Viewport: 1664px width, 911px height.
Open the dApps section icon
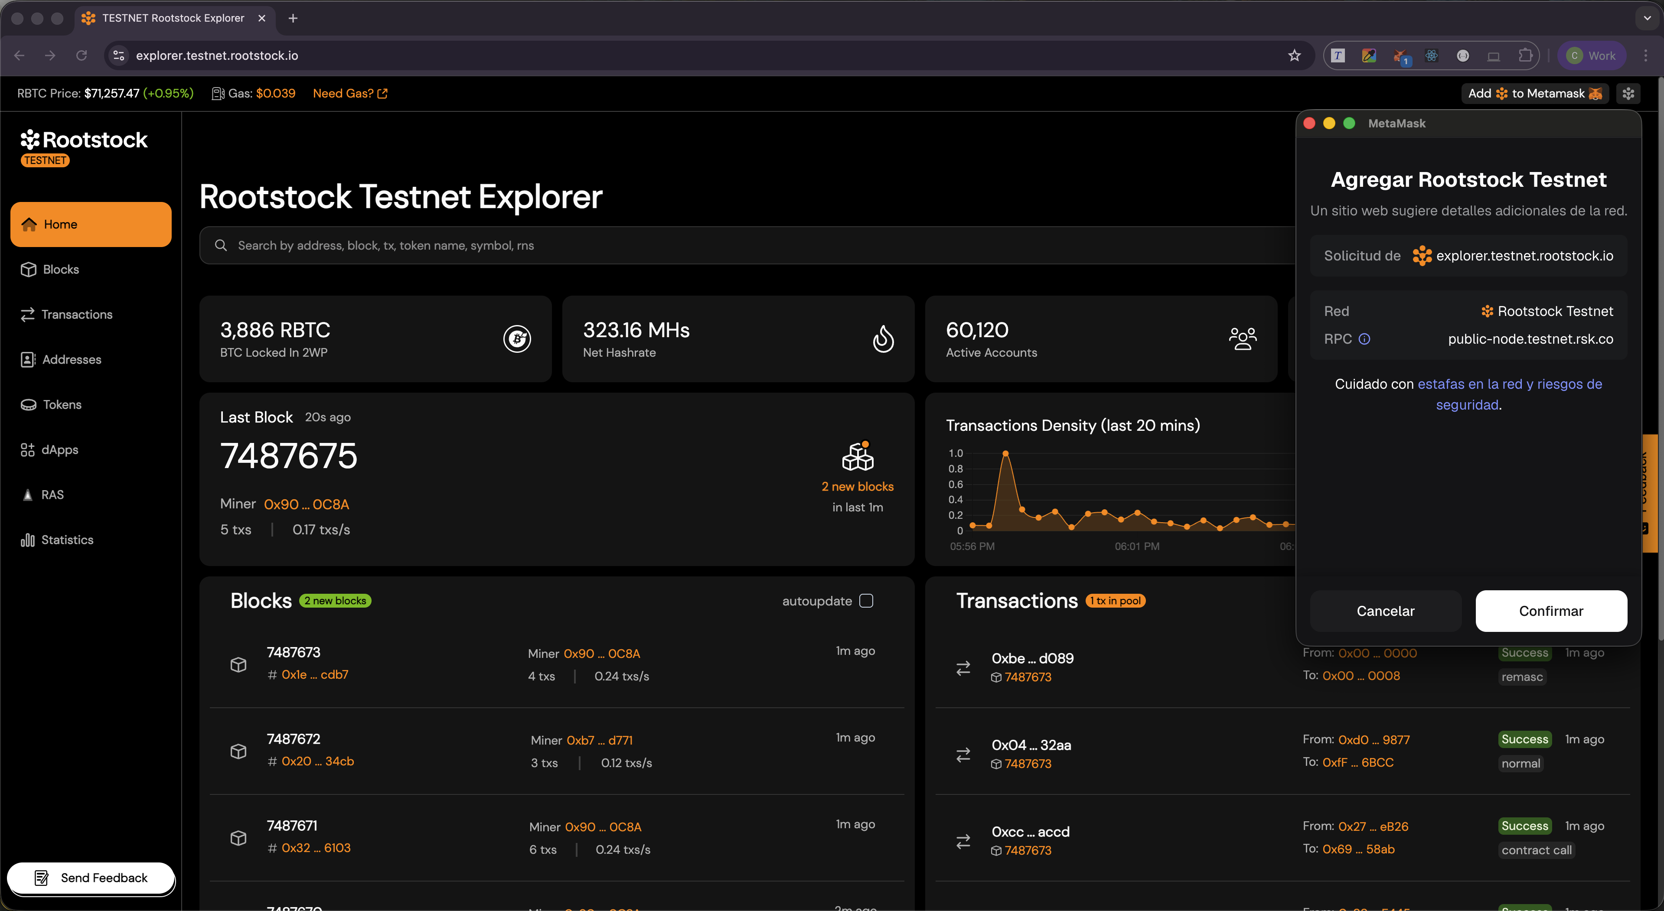(x=27, y=450)
